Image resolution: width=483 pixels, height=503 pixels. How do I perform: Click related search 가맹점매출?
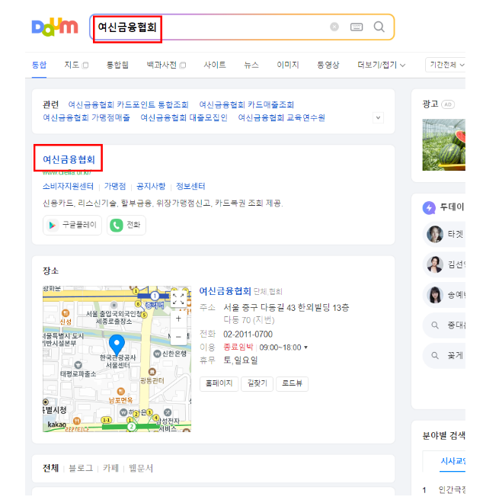tap(87, 117)
